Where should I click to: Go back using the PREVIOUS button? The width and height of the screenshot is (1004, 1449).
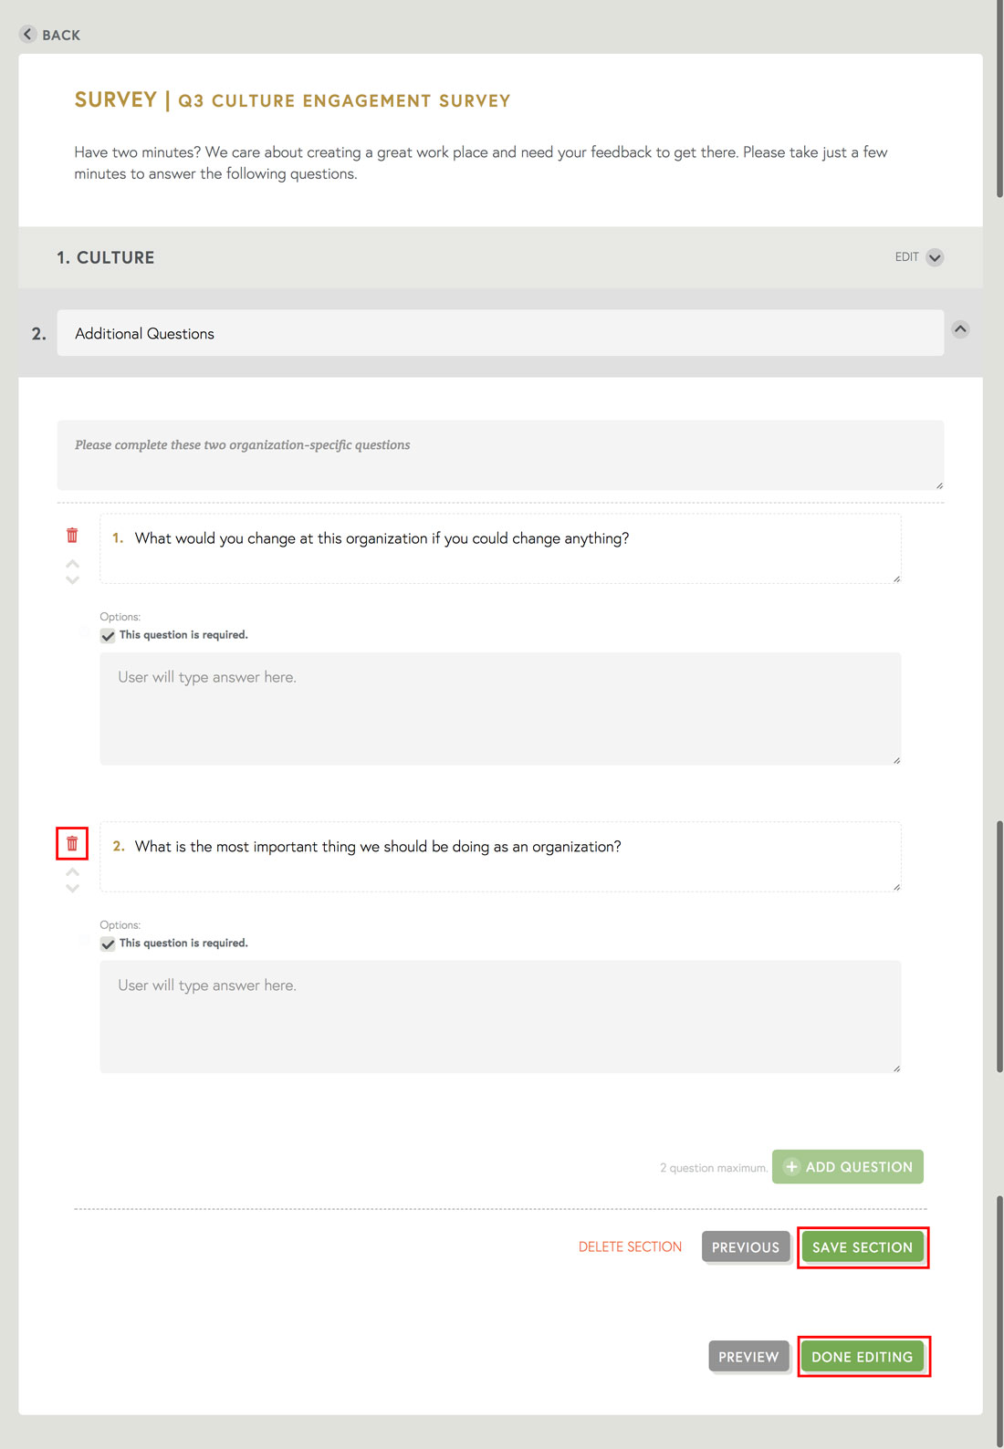pos(746,1246)
